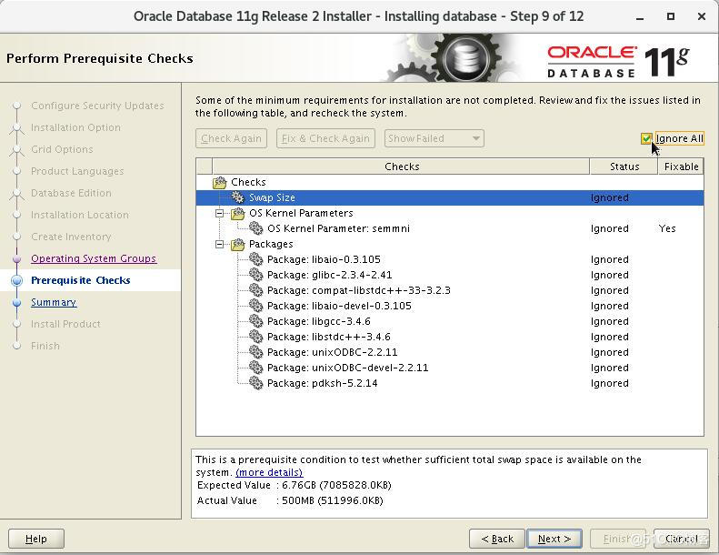Go to Operating System Groups step
The height and width of the screenshot is (555, 719).
(94, 258)
